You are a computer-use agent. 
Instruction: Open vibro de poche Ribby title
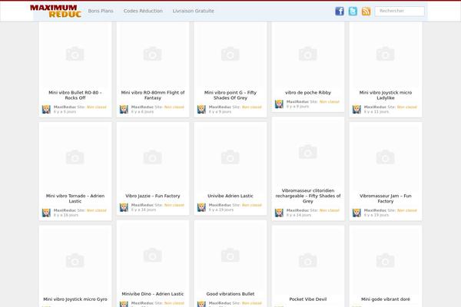[x=308, y=93]
